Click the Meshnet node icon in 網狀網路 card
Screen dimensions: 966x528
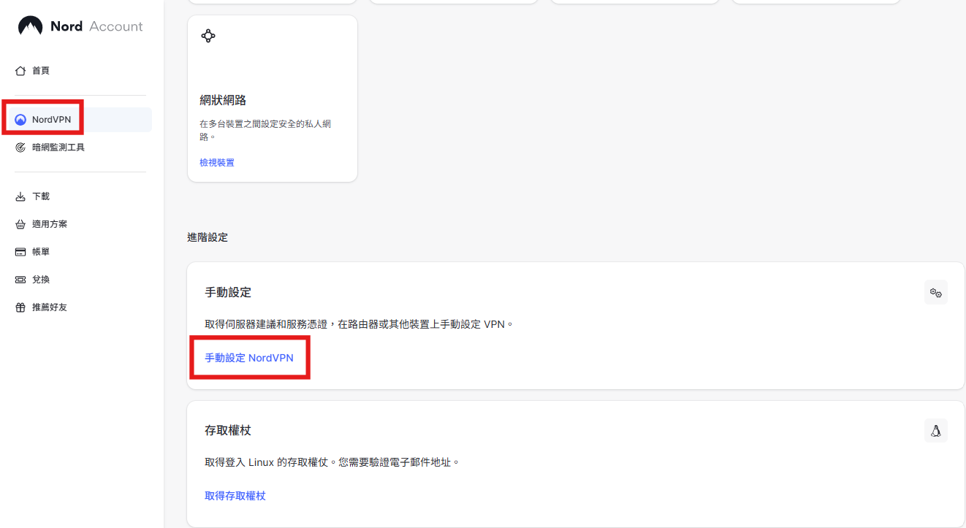(x=208, y=36)
